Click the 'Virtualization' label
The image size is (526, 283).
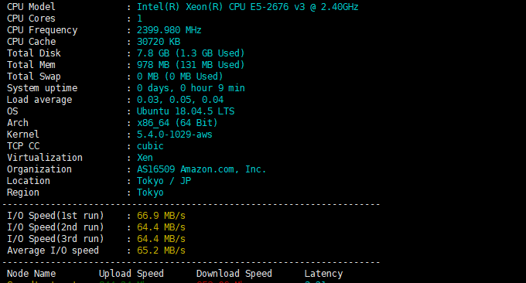pos(45,158)
